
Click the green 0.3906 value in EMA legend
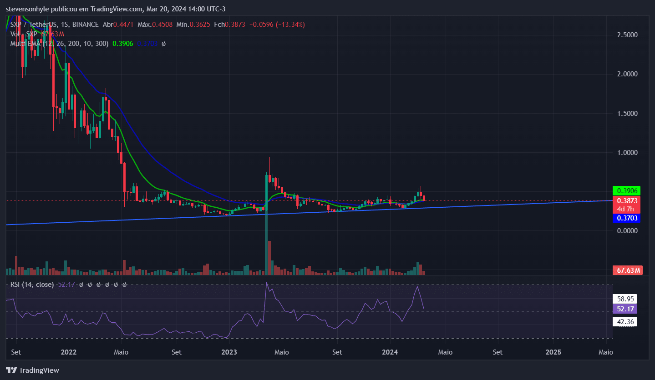pyautogui.click(x=122, y=44)
